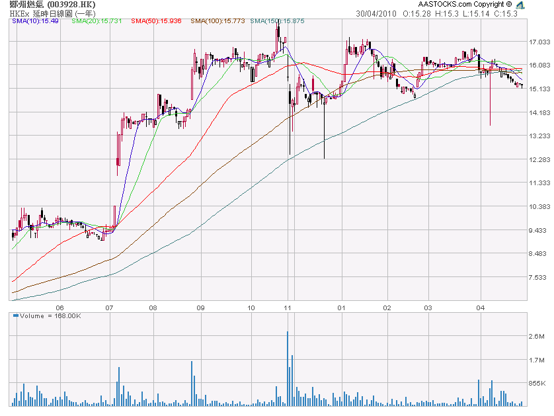Click the month 01 axis label
This screenshot has width=554, height=416.
pyautogui.click(x=341, y=308)
